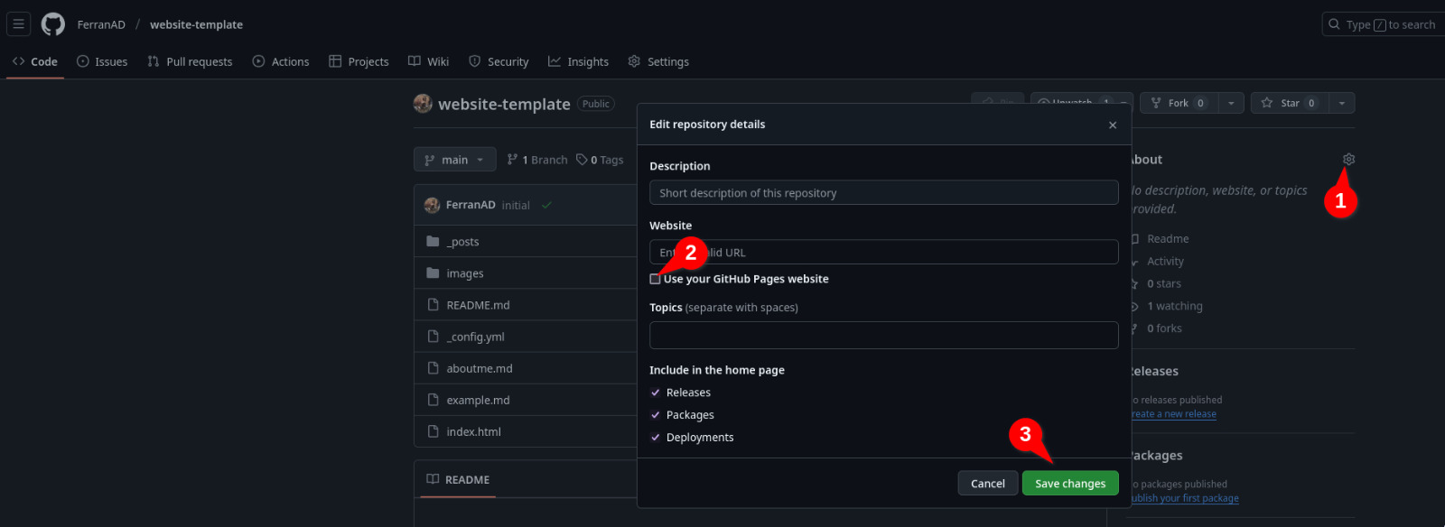Click the GitHub Octocat logo
Viewport: 1445px width, 527px height.
click(53, 24)
